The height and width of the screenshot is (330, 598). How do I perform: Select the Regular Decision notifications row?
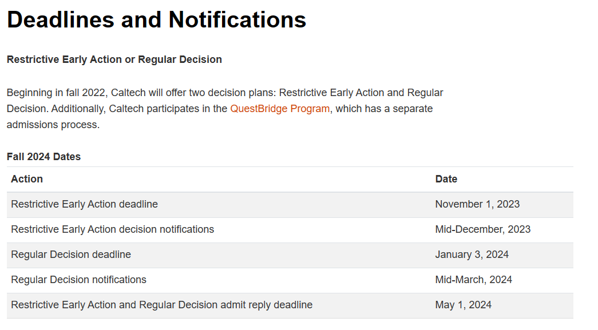[290, 280]
